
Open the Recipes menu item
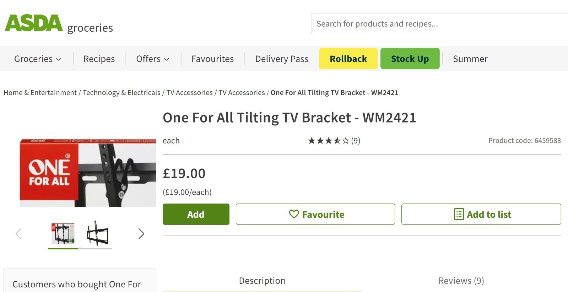pyautogui.click(x=99, y=59)
